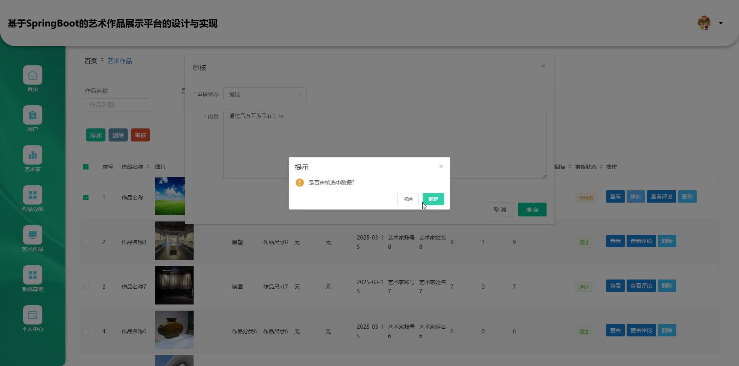Image resolution: width=739 pixels, height=366 pixels.
Task: Click the user avatar in the top right
Action: point(704,23)
